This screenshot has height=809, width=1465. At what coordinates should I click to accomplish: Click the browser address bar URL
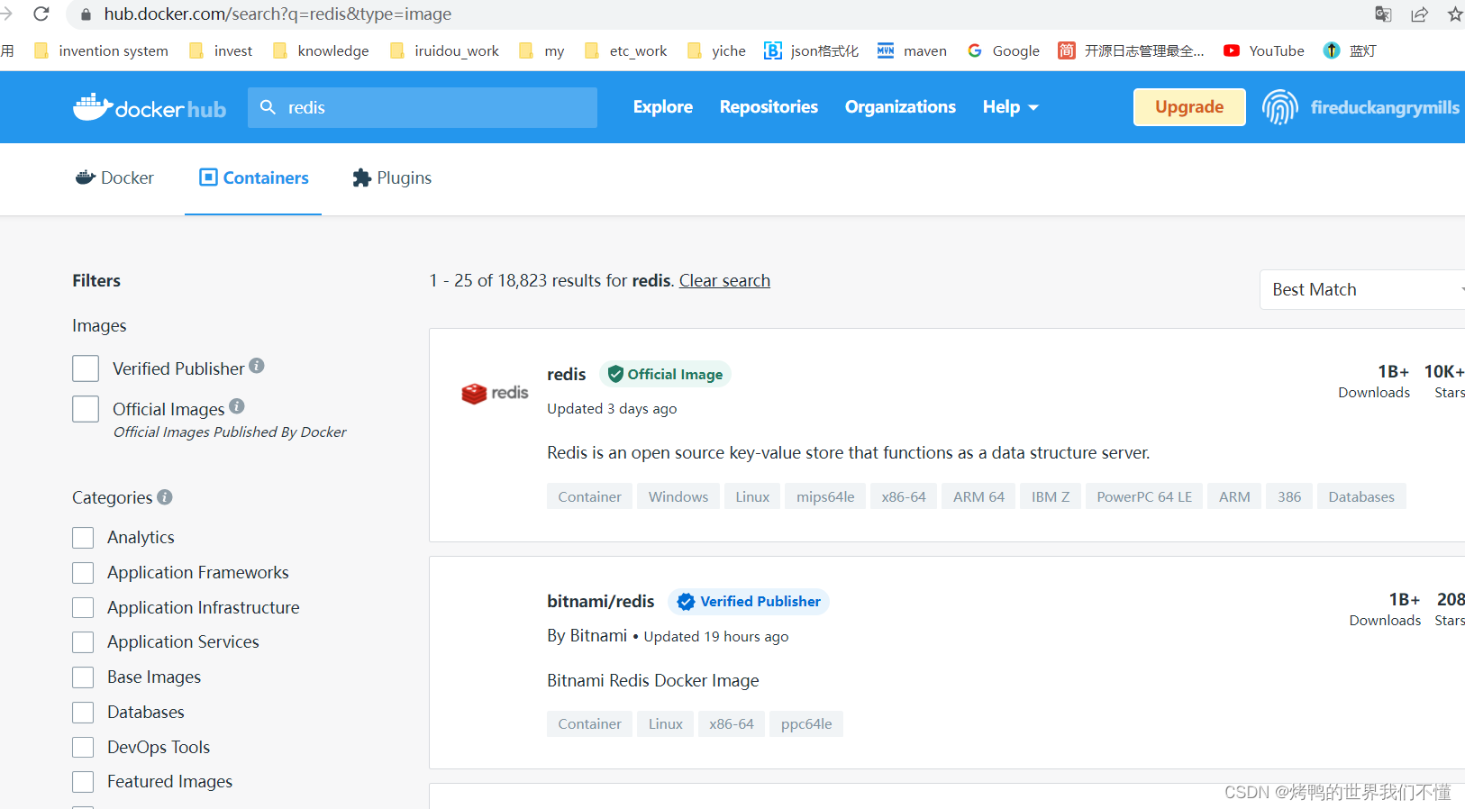[278, 14]
